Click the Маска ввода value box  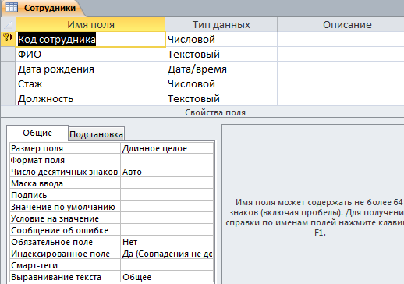[x=167, y=183]
